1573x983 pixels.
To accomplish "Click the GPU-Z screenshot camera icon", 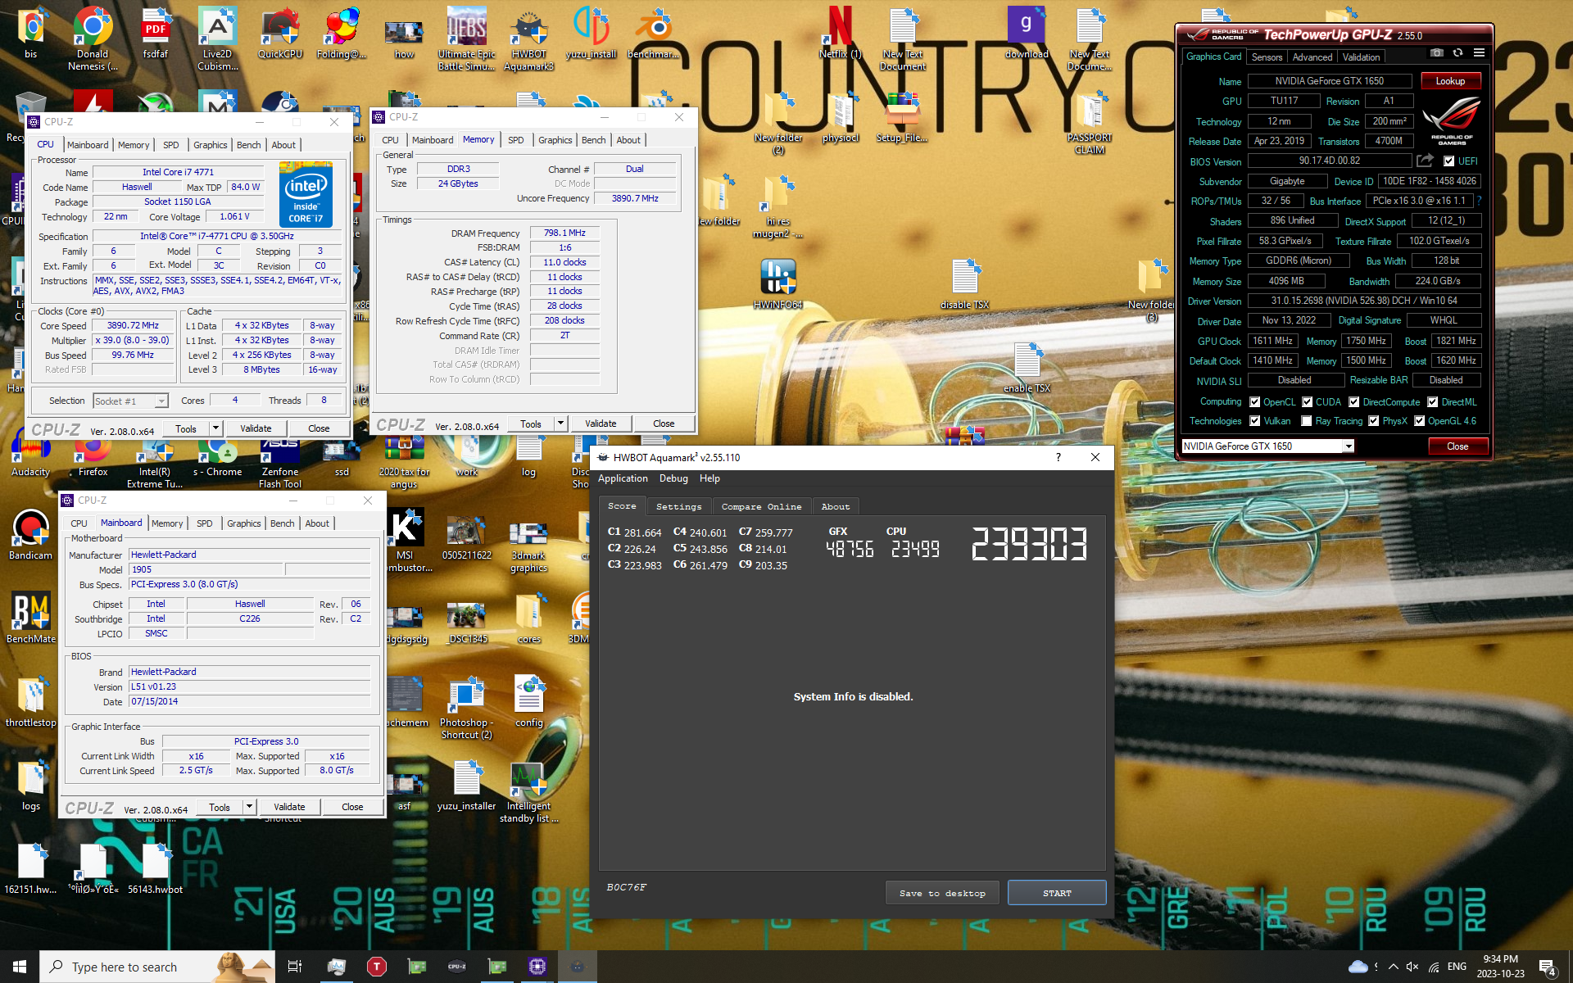I will tap(1437, 53).
